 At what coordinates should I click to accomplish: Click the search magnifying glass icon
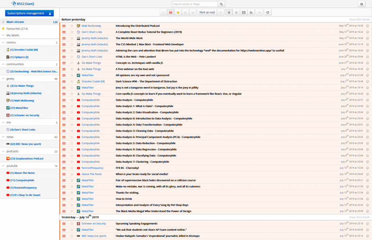click(221, 4)
